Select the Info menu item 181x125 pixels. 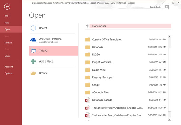coord(6,16)
